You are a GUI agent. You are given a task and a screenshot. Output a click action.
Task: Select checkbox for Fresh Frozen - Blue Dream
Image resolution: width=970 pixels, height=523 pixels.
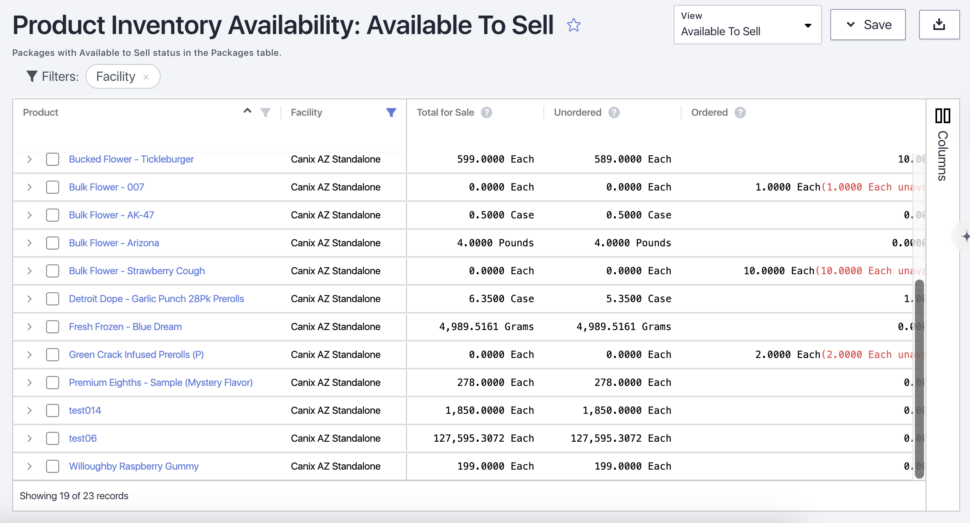[x=53, y=327]
